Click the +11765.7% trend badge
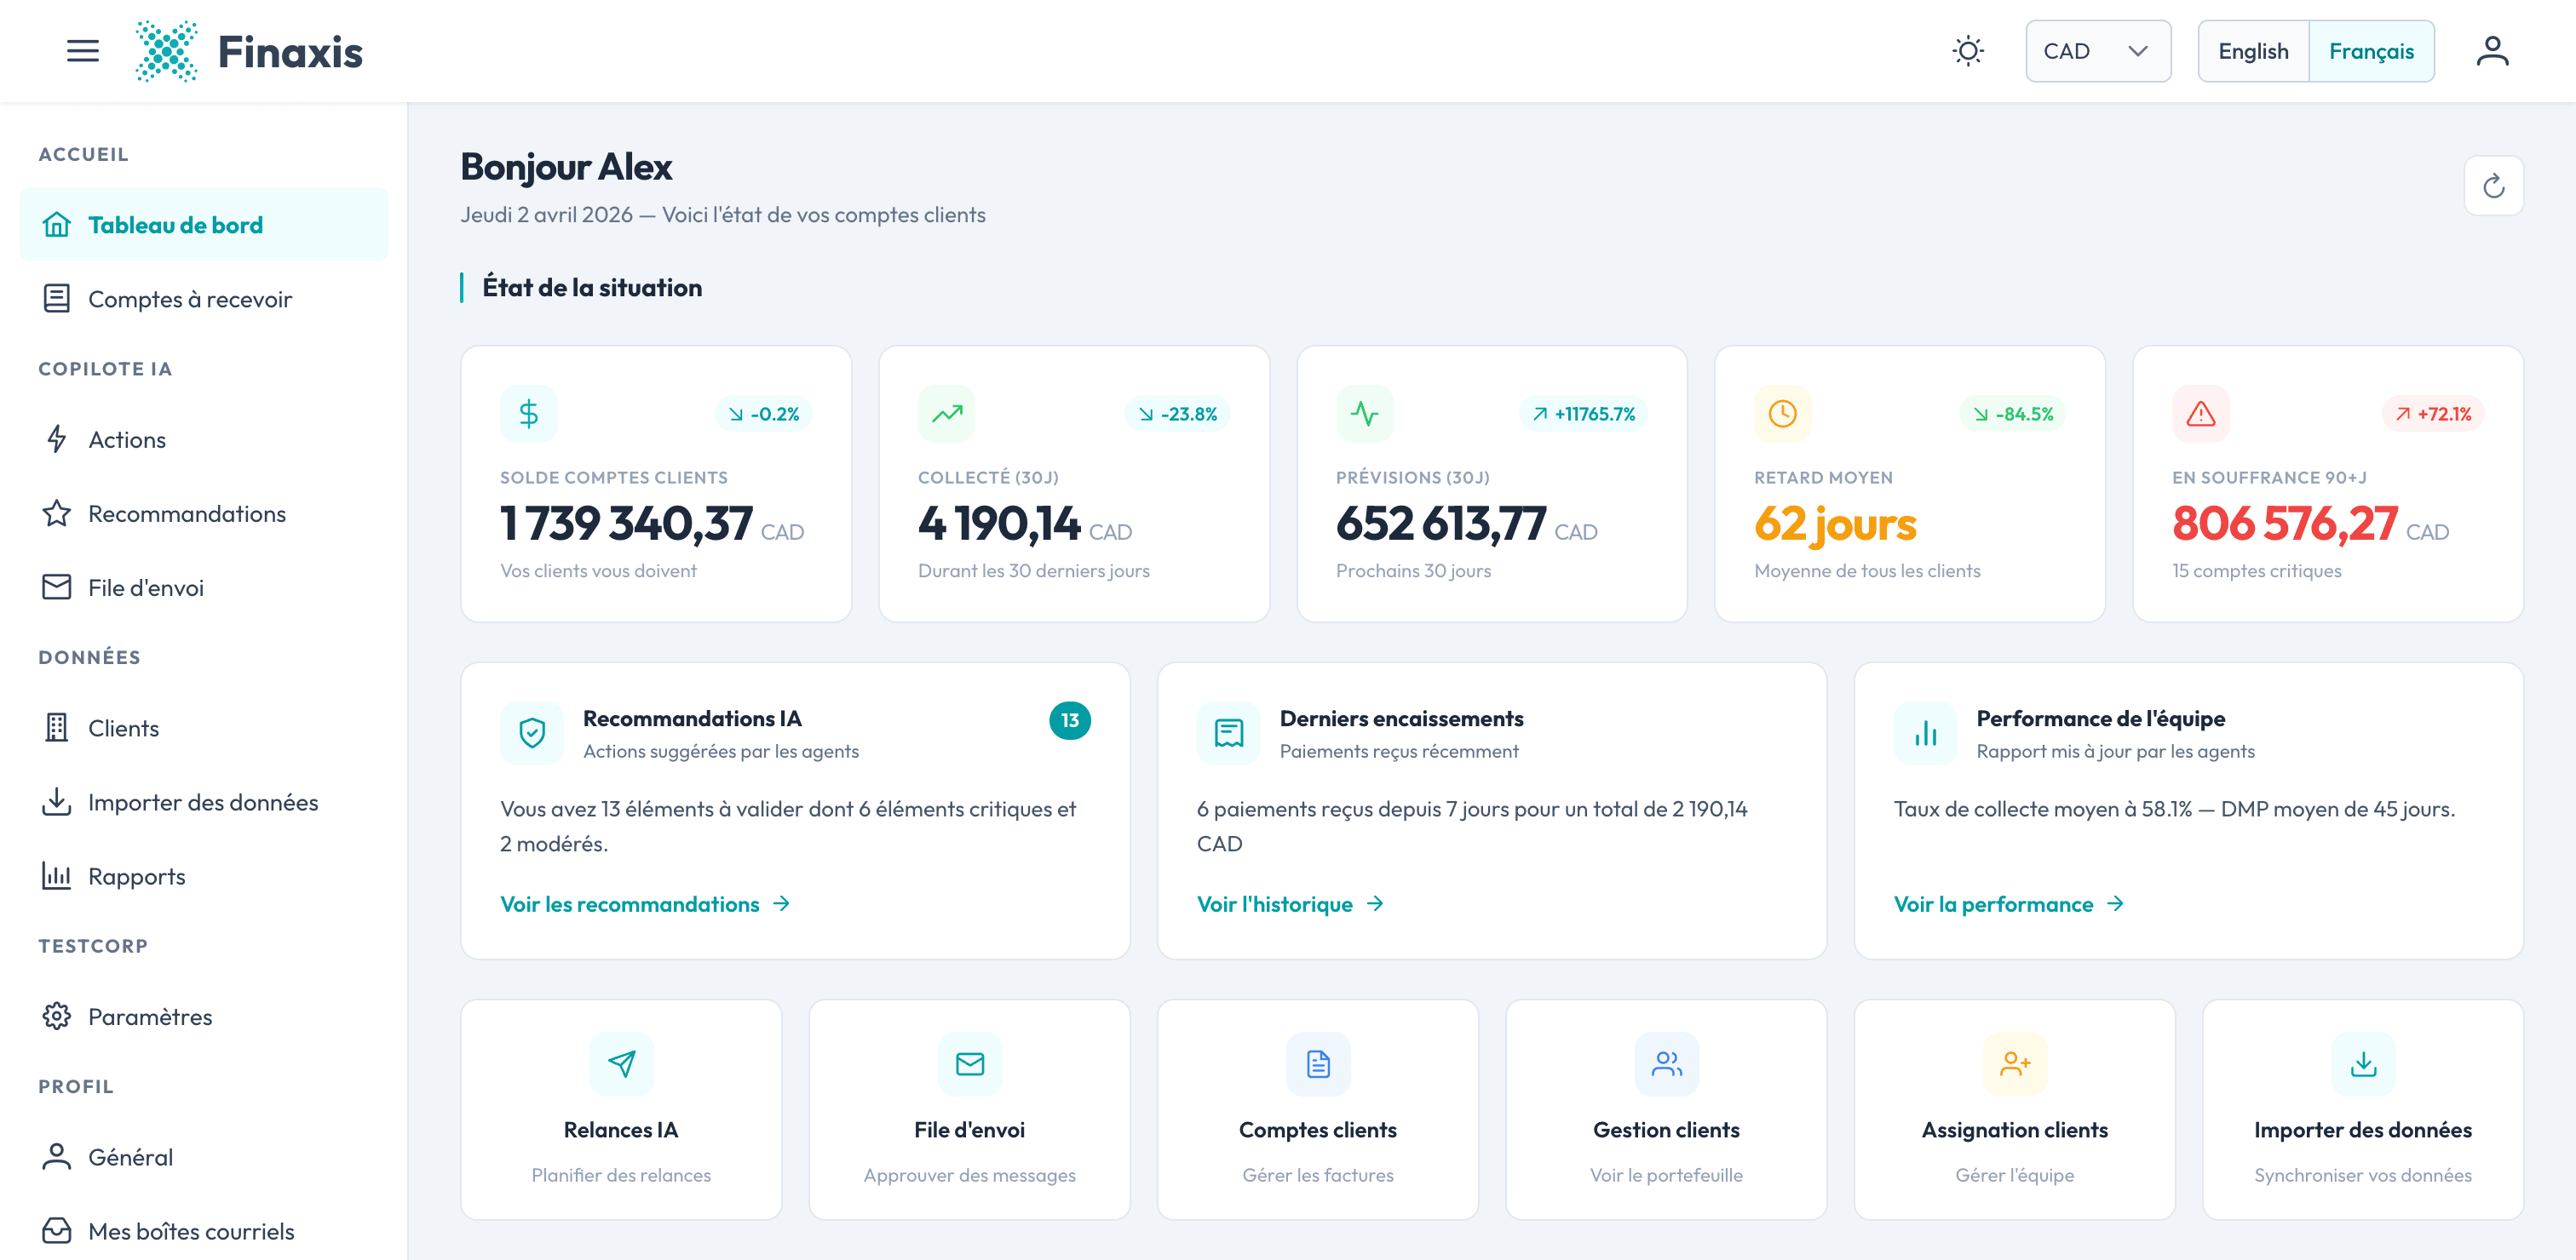 pos(1583,414)
